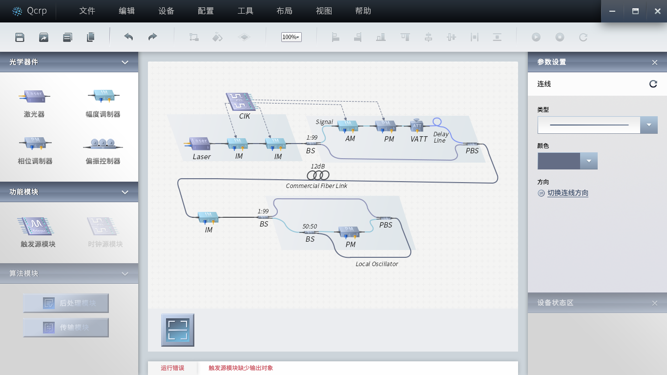Click the reload icon in the toolbar
Viewport: 667px width, 375px height.
coord(583,37)
